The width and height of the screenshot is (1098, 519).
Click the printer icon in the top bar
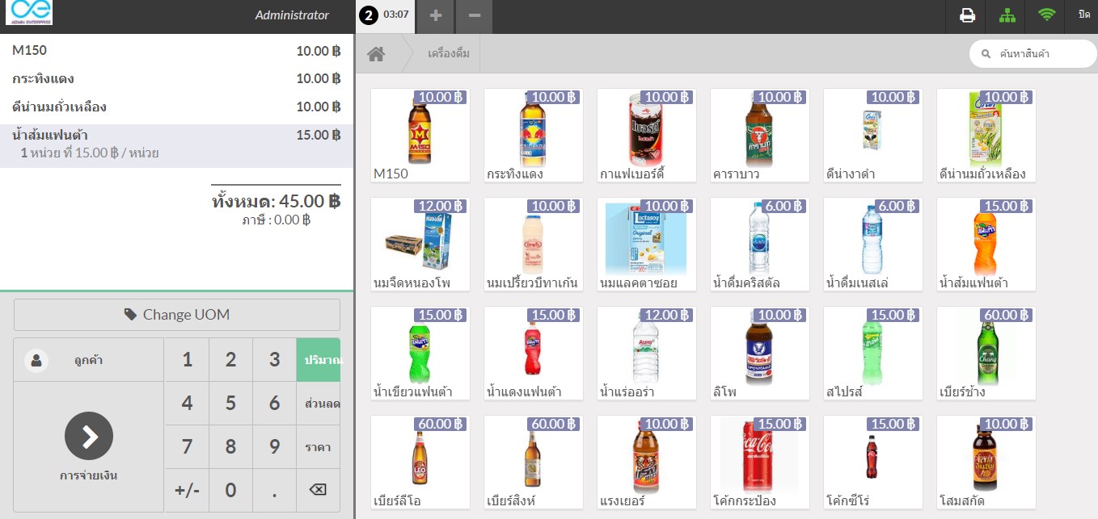pyautogui.click(x=967, y=15)
